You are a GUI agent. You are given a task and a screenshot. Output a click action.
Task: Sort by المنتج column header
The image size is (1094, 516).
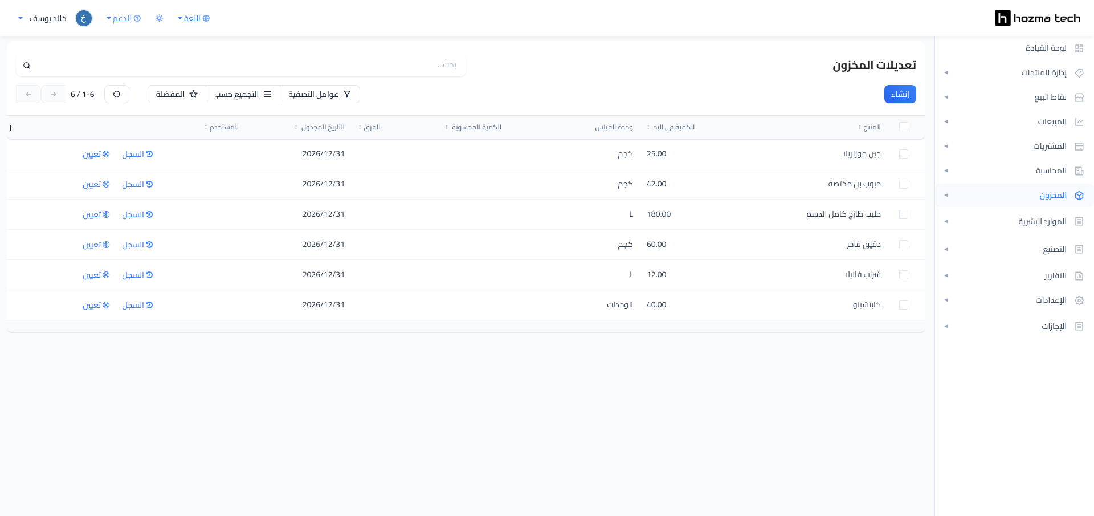870,127
